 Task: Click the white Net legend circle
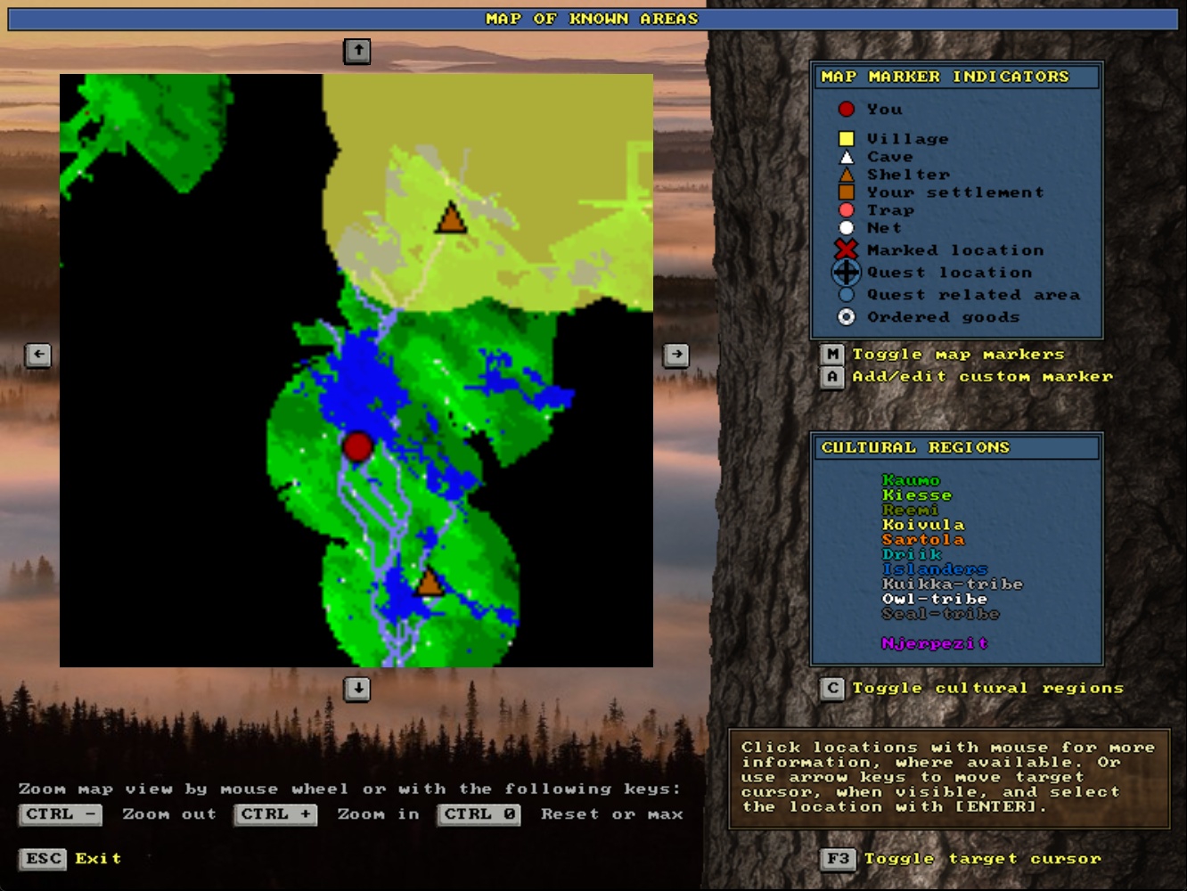point(846,228)
